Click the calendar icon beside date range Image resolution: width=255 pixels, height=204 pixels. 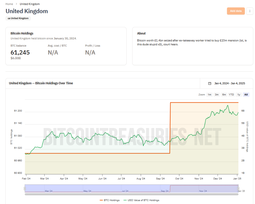pos(210,83)
